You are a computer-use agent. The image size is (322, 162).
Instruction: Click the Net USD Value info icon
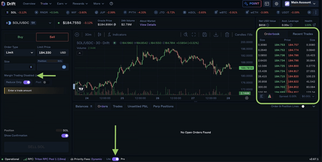268,25
